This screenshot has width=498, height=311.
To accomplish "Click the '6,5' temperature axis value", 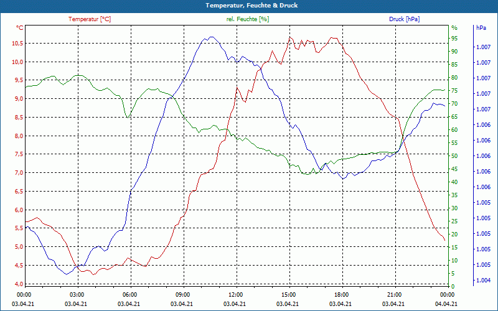I will [19, 192].
